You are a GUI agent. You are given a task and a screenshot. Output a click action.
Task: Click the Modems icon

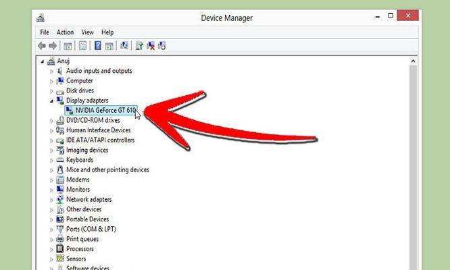click(60, 180)
